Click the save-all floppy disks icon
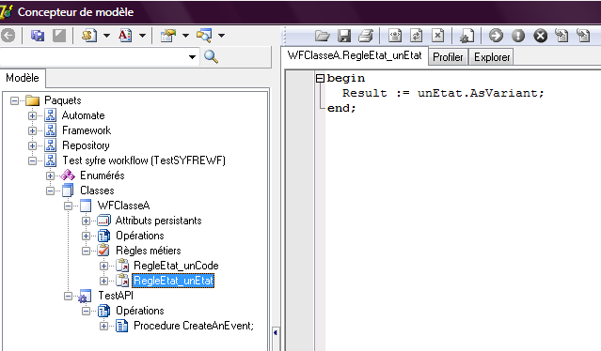Image resolution: width=601 pixels, height=351 pixels. pyautogui.click(x=38, y=36)
